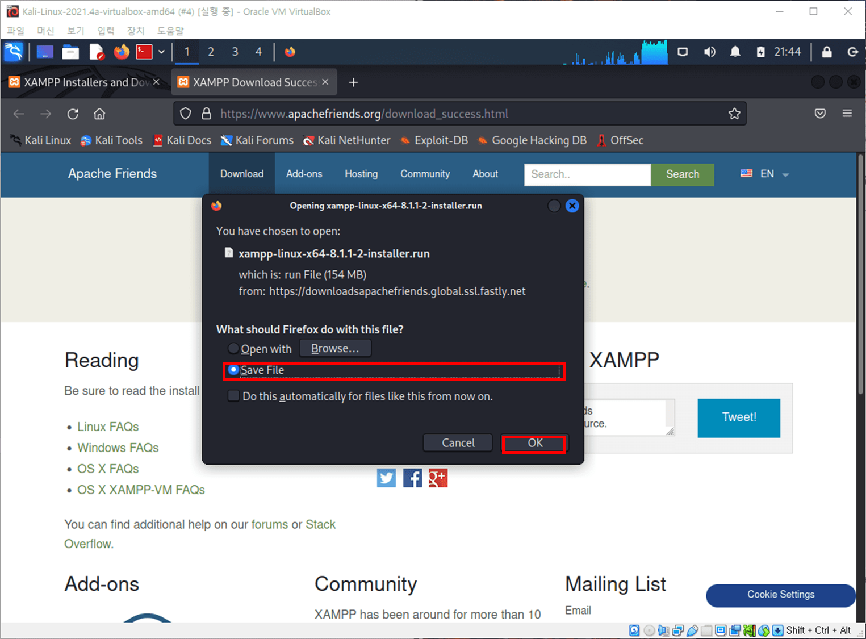Screen dimensions: 866x639
Task: Select the Save File radio button
Action: point(233,370)
